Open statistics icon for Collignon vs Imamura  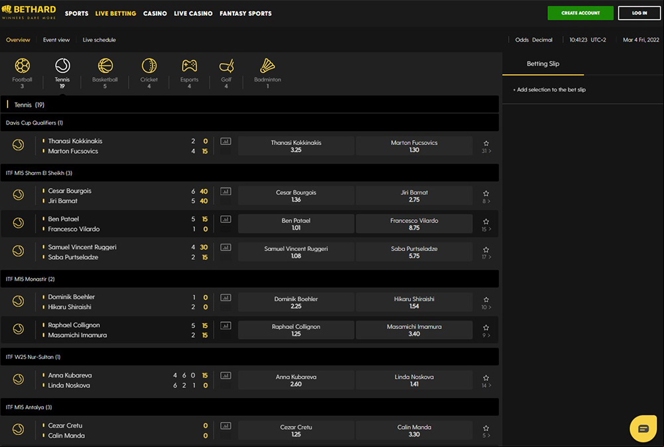[226, 325]
